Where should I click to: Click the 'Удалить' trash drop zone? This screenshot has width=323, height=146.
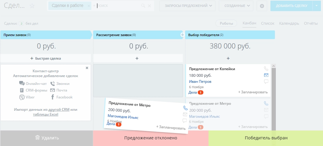[x=47, y=138]
